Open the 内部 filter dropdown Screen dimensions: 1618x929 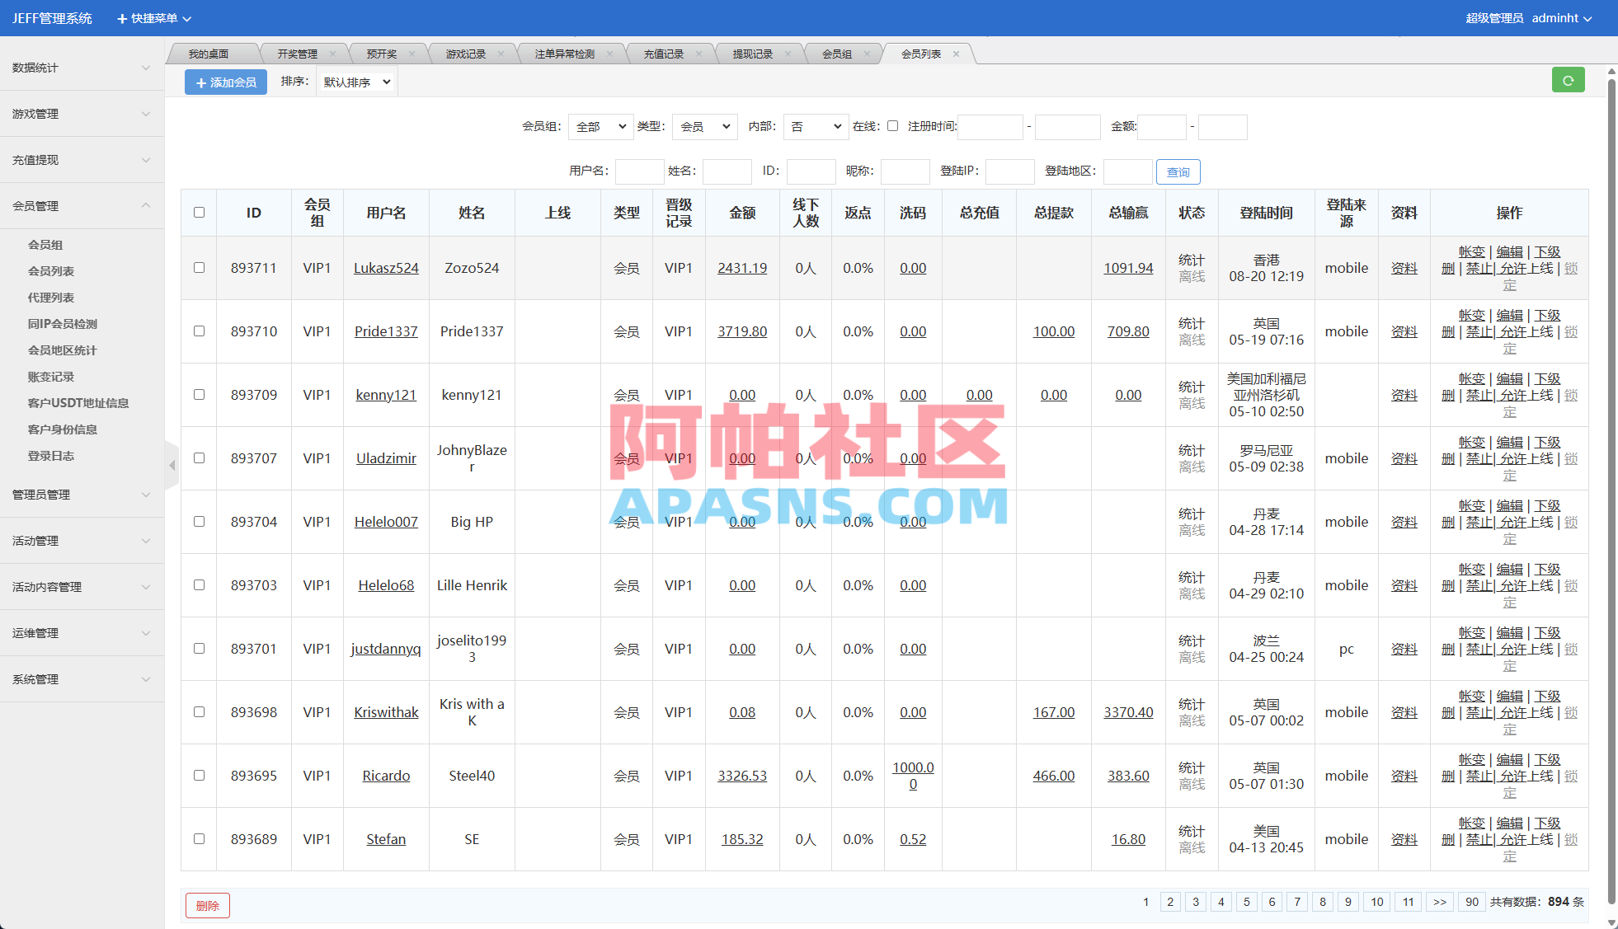(x=815, y=127)
